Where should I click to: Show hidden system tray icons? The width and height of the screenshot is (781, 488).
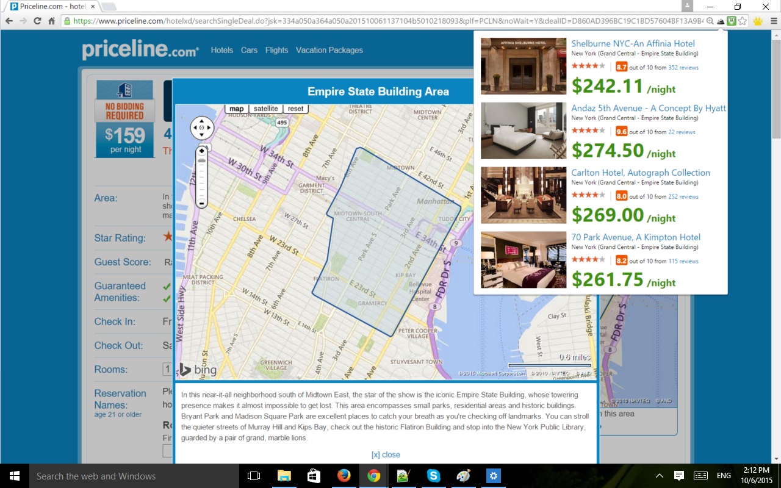[659, 476]
